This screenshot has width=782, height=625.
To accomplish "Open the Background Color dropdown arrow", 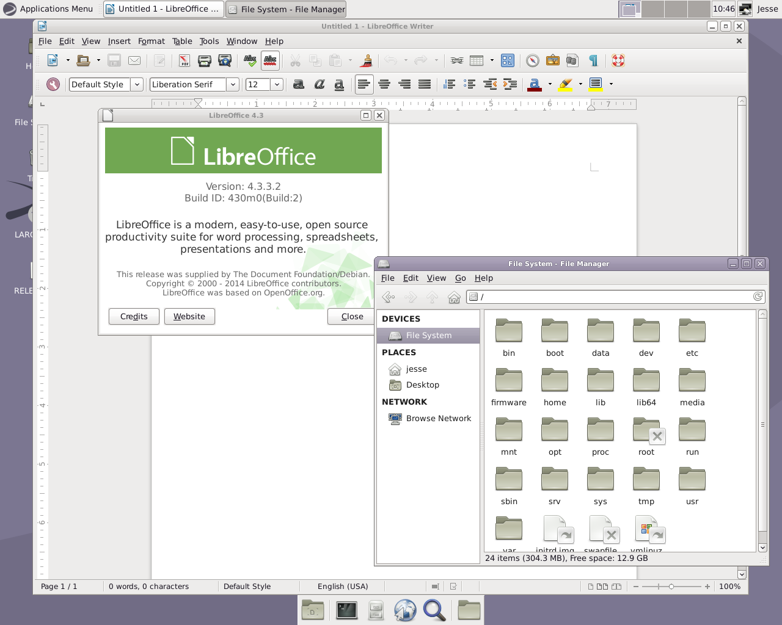I will click(611, 84).
